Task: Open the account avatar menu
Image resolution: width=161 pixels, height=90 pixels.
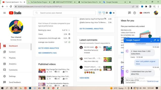Action: tap(156, 13)
